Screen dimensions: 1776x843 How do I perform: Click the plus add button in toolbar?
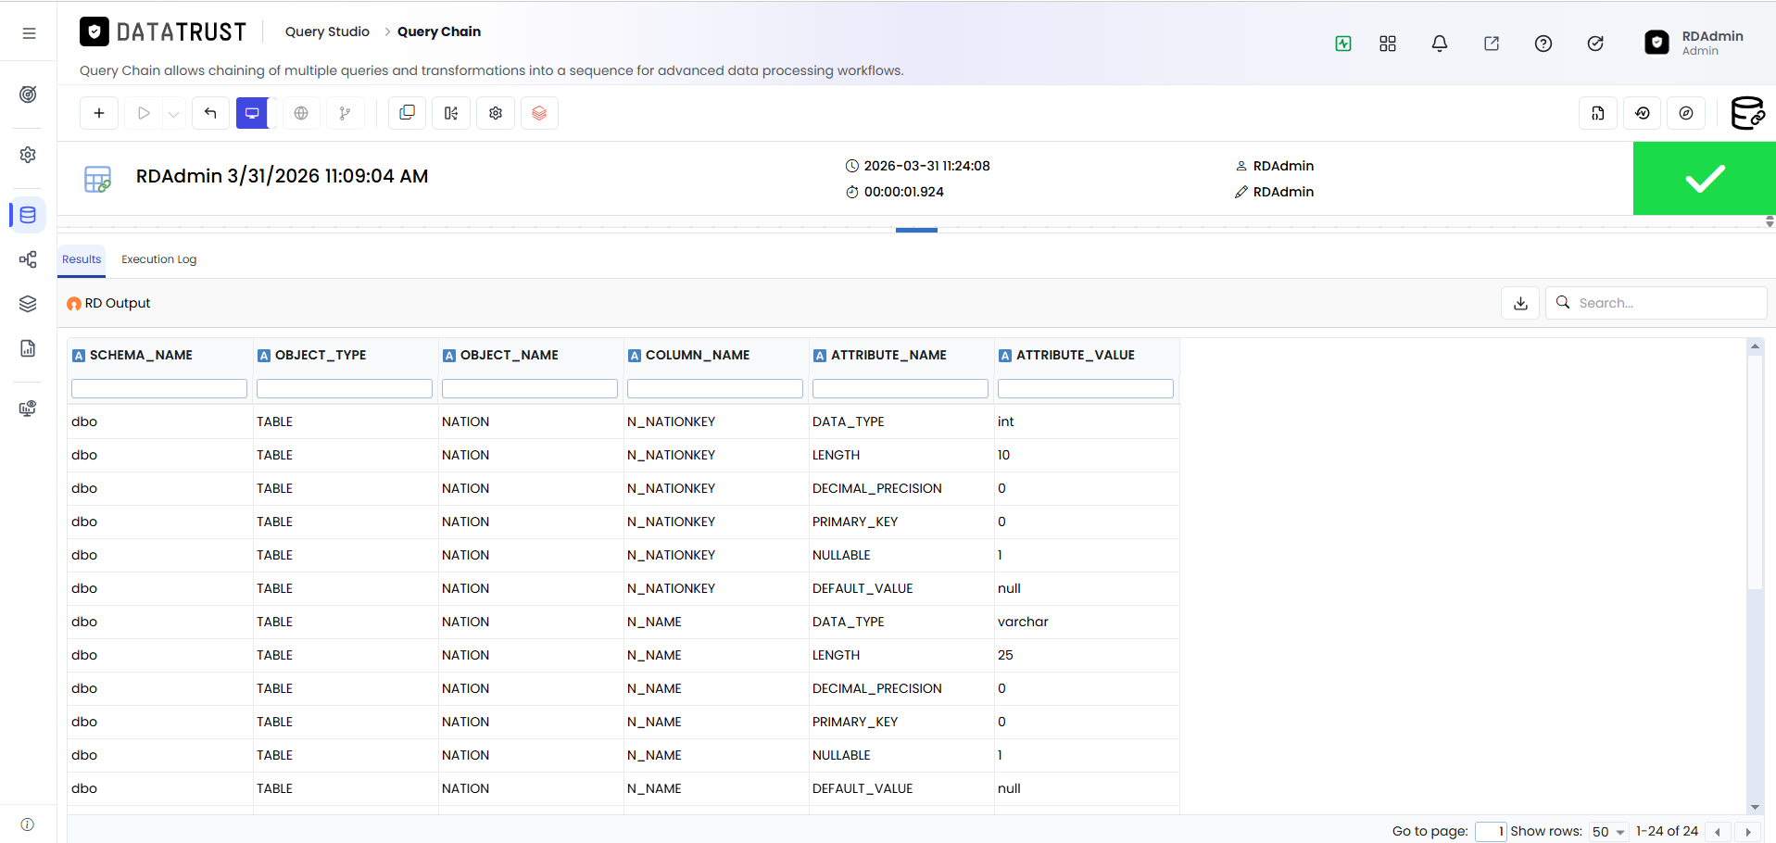pos(99,113)
